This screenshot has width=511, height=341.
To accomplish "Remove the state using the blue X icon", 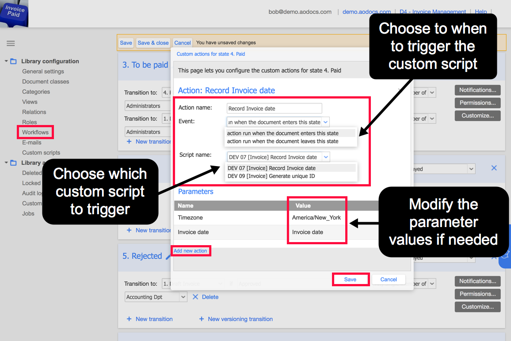I will 494,168.
